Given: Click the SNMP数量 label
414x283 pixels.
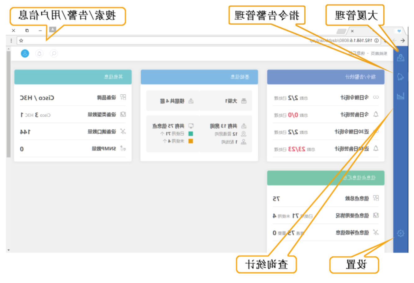Looking at the screenshot, I should pos(104,149).
